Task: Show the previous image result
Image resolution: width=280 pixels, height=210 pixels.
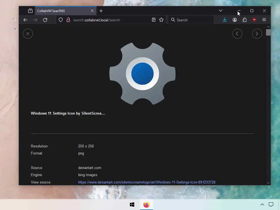Action: click(x=237, y=34)
